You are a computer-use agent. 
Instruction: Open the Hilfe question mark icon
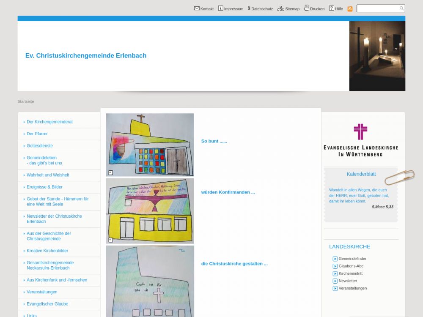coord(332,8)
